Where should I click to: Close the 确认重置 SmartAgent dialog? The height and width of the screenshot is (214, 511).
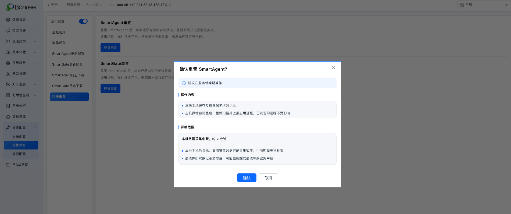tap(333, 67)
